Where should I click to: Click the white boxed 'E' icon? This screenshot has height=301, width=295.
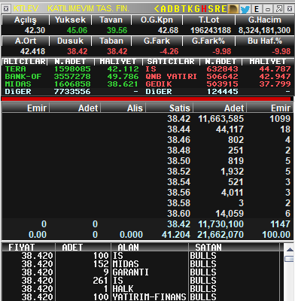tap(257, 9)
